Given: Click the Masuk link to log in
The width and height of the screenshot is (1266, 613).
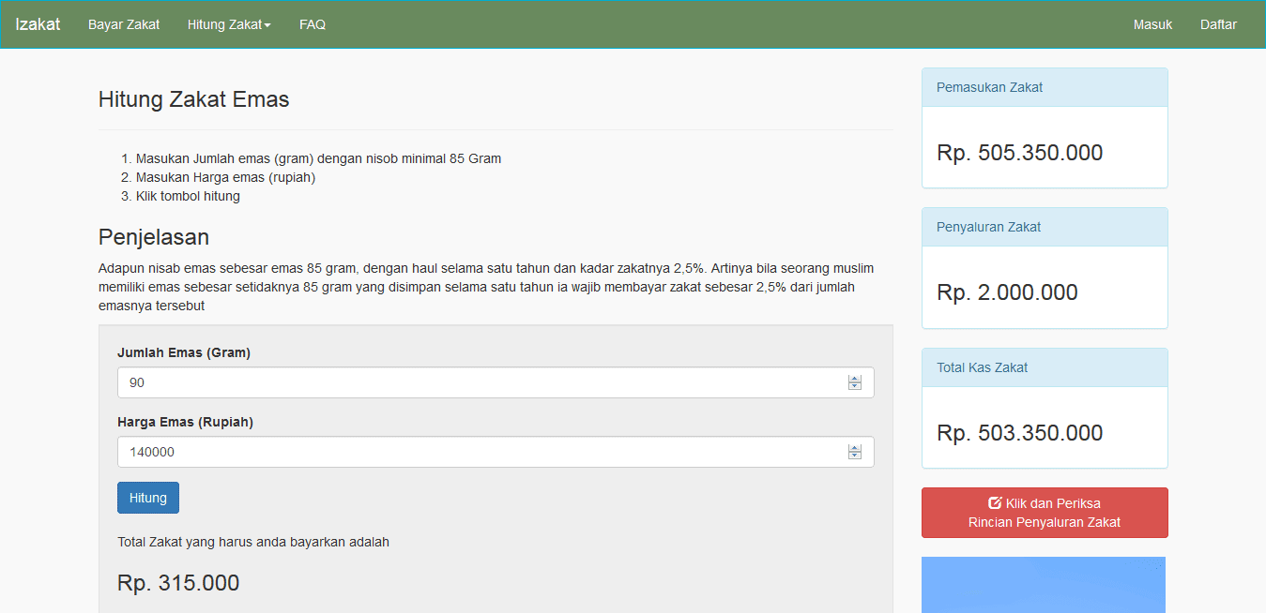Looking at the screenshot, I should coord(1152,24).
